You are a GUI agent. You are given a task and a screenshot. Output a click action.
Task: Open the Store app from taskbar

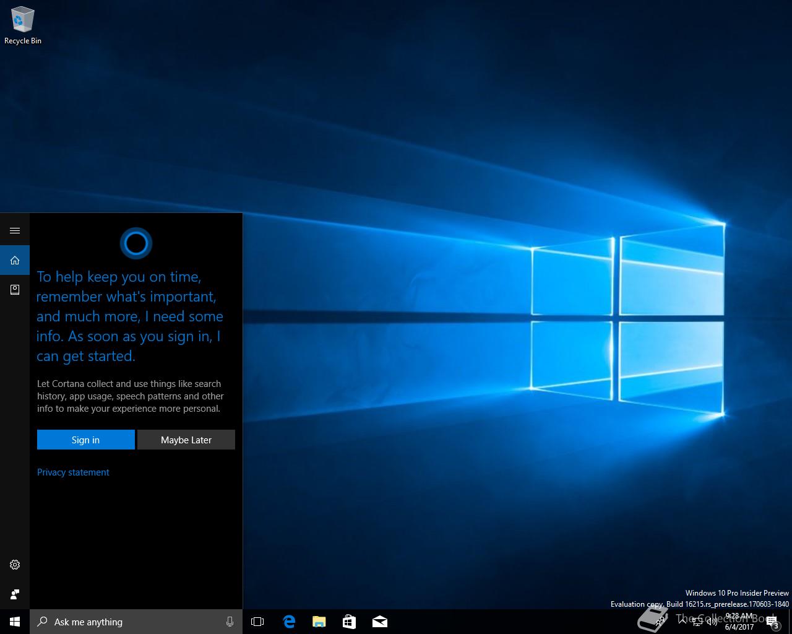pyautogui.click(x=350, y=622)
